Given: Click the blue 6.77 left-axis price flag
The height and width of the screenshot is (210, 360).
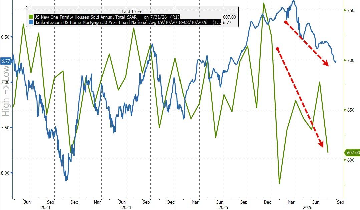Looking at the screenshot, I should 6,61.
